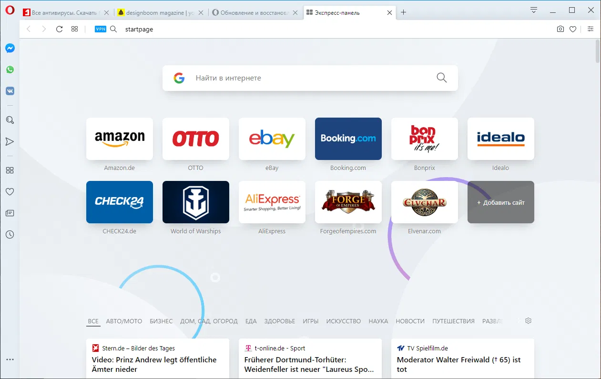Open speed dial using the toolbar grid icon
Screen dimensions: 601x379
coord(74,29)
